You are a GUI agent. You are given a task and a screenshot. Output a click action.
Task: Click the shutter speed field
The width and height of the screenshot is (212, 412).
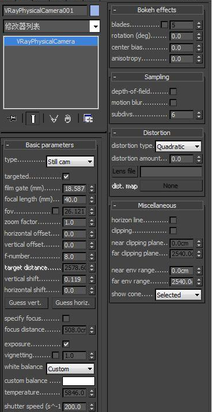pyautogui.click(x=75, y=407)
